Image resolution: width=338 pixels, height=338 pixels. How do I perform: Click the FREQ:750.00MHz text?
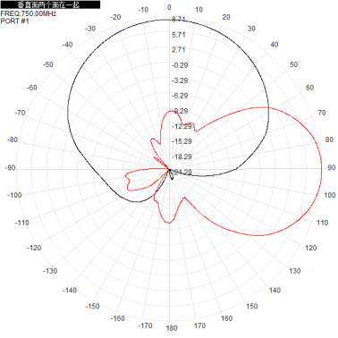point(29,13)
